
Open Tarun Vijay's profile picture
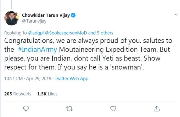pyautogui.click(x=12, y=18)
